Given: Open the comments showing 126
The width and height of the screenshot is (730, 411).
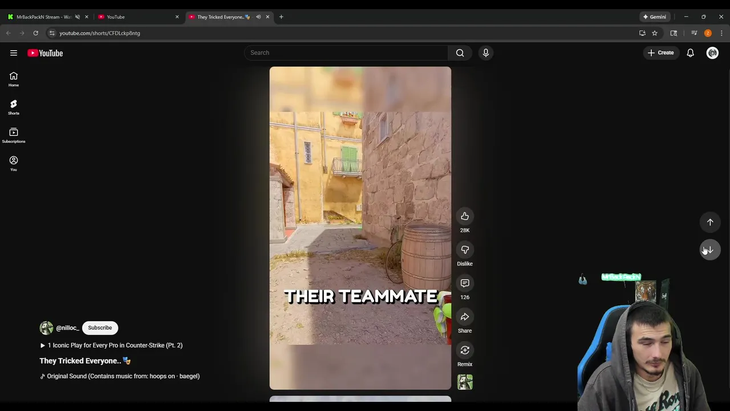Looking at the screenshot, I should [465, 284].
